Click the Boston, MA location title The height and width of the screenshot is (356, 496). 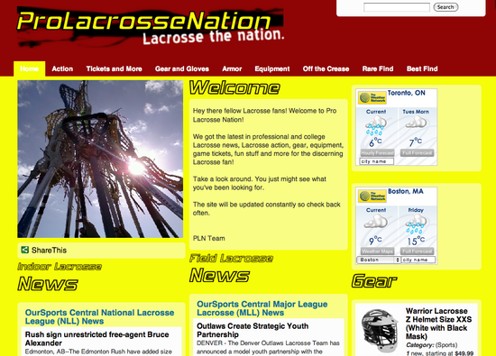point(406,191)
